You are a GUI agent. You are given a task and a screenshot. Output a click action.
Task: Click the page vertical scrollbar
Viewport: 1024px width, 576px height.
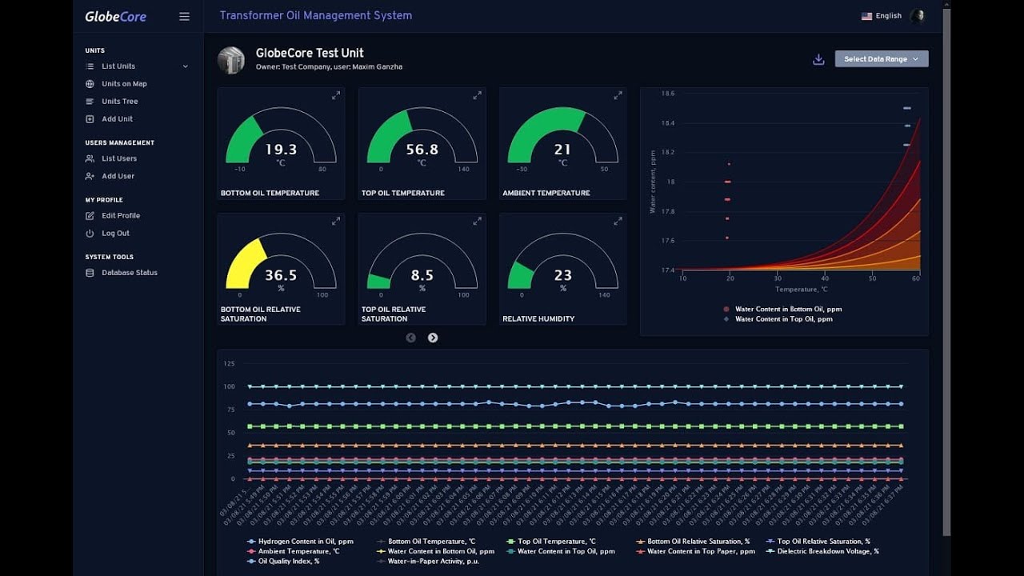tap(947, 272)
